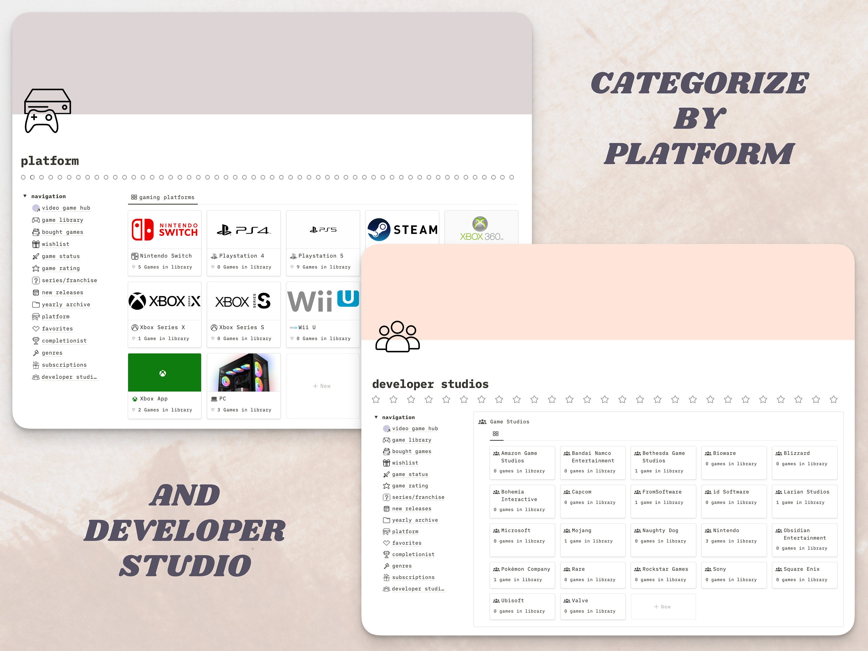Collapse navigation on the developer studios page
This screenshot has height=651, width=868.
(x=376, y=417)
